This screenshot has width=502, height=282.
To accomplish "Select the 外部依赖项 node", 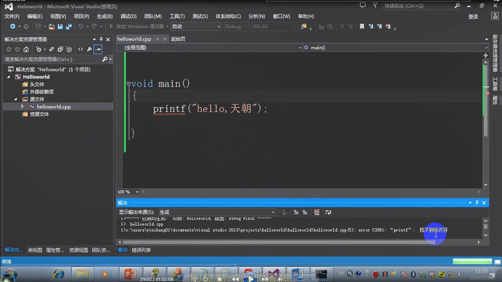I will 42,92.
